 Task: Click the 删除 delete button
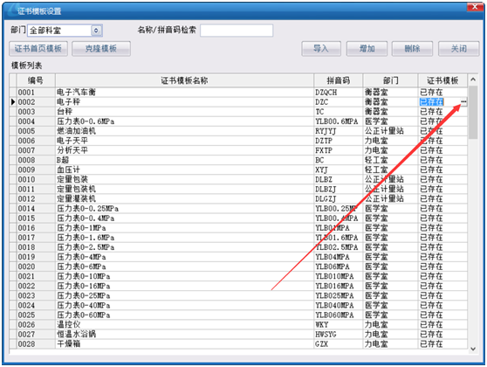click(412, 49)
